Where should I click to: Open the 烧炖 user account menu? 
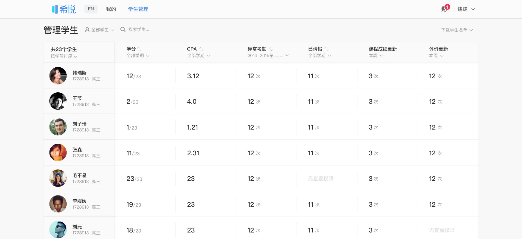click(x=466, y=9)
